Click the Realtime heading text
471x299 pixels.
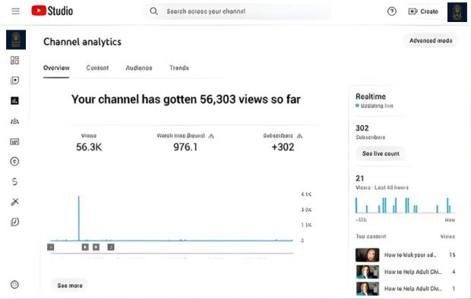click(371, 96)
